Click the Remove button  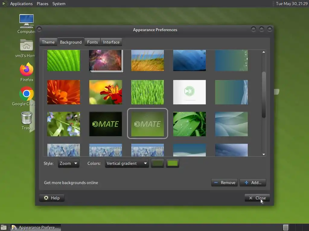pos(225,183)
